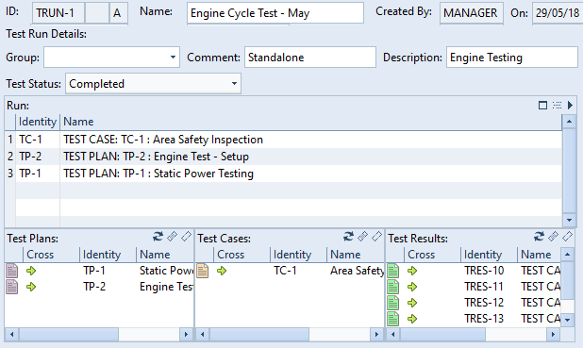Click the revision field showing A
Screen dimensions: 583x348
[118, 13]
